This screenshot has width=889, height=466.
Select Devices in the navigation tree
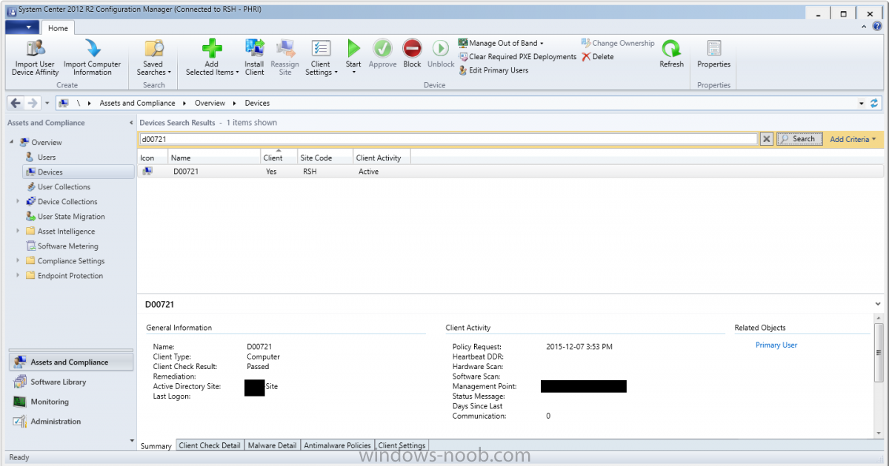tap(79, 172)
